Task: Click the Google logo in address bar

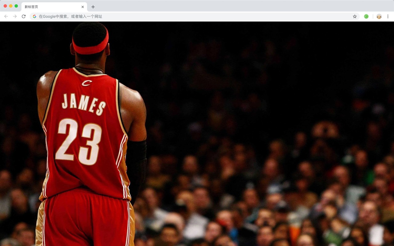Action: click(34, 16)
